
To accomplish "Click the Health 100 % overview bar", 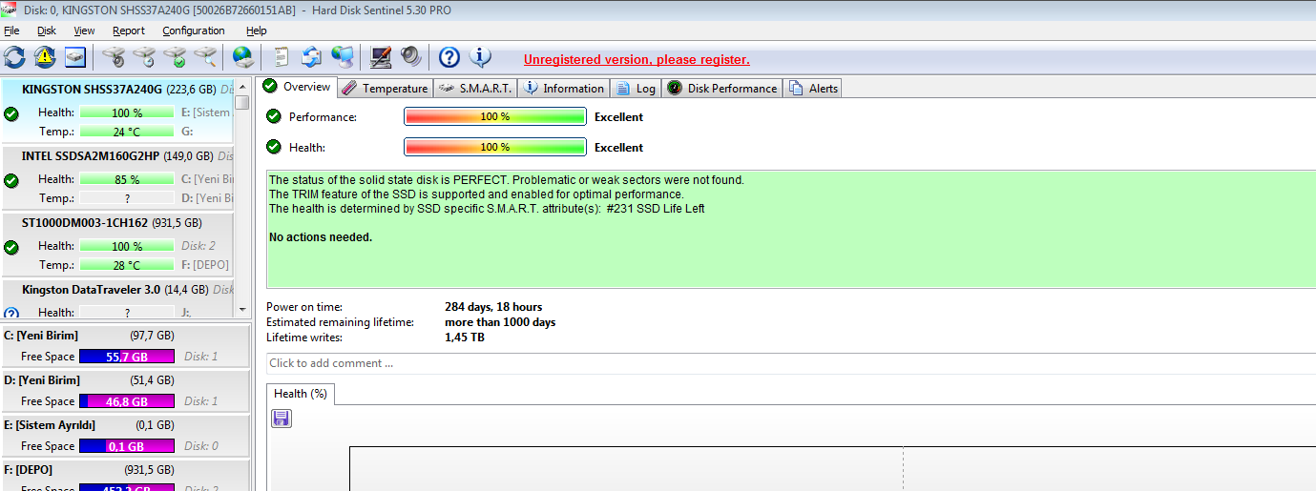I will pyautogui.click(x=494, y=147).
